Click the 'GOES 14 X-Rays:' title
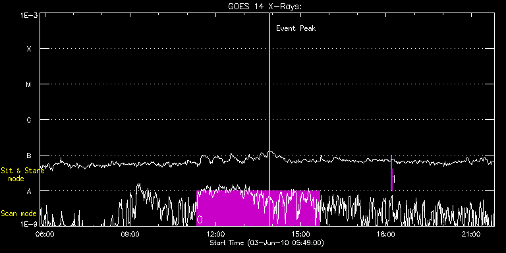506x253 pixels. click(265, 7)
